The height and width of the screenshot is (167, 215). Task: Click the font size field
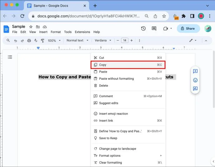(x=125, y=41)
